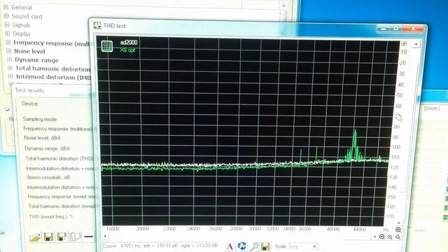Expand Frequency response (multitone) node
Image resolution: width=448 pixels, height=252 pixels.
(8, 42)
